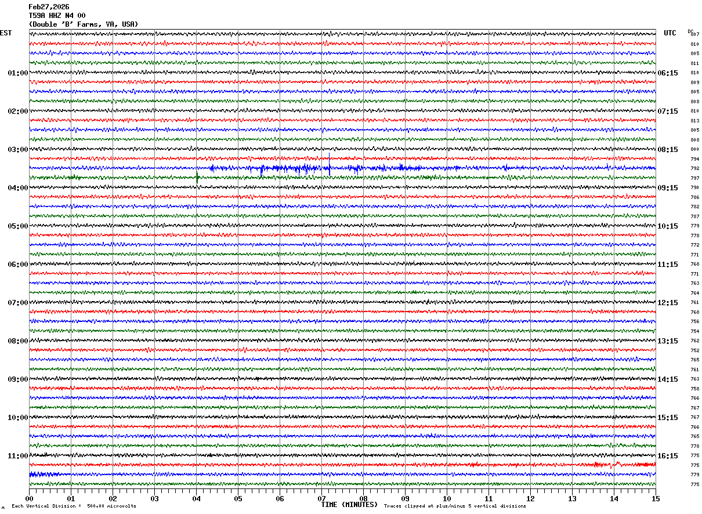Click the 06:00 EST time label
702x514 pixels.
coord(17,265)
